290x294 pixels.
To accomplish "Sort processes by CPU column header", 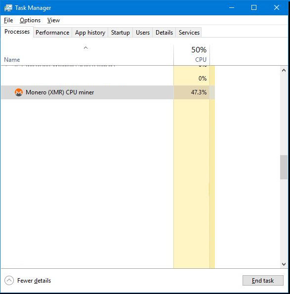I will 192,55.
